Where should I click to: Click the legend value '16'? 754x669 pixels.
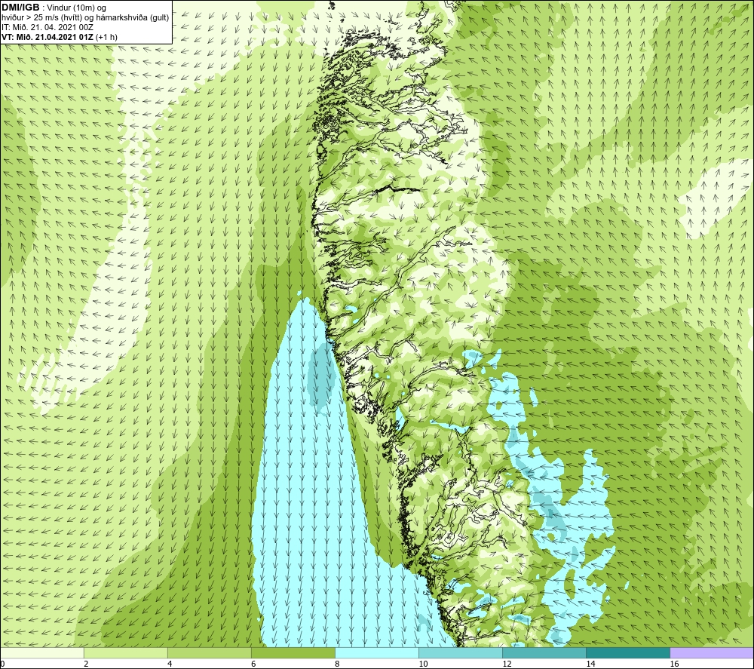[673, 664]
